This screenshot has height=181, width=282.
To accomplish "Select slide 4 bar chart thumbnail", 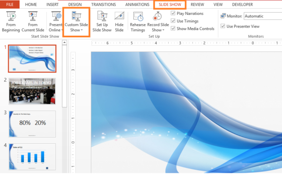I will tap(32, 157).
